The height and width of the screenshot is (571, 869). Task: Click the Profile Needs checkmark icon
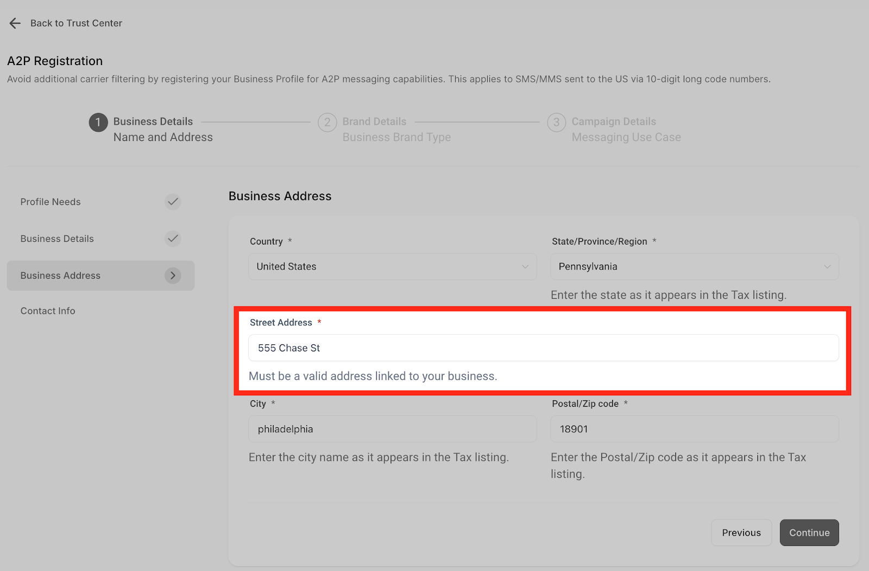tap(173, 202)
